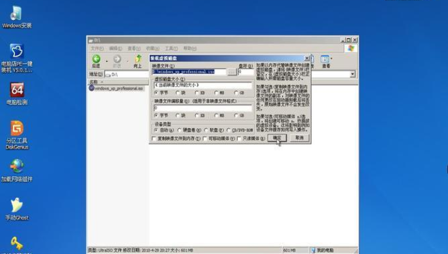Click the 确定 button
The width and height of the screenshot is (448, 254).
(x=277, y=138)
